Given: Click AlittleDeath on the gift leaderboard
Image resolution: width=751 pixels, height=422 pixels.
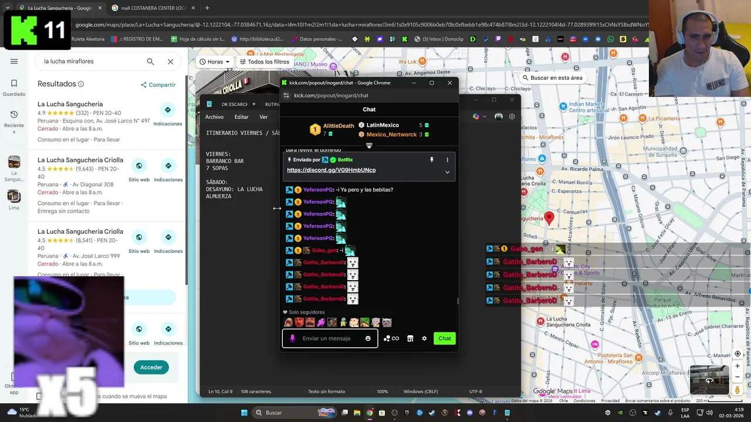Looking at the screenshot, I should [x=339, y=126].
